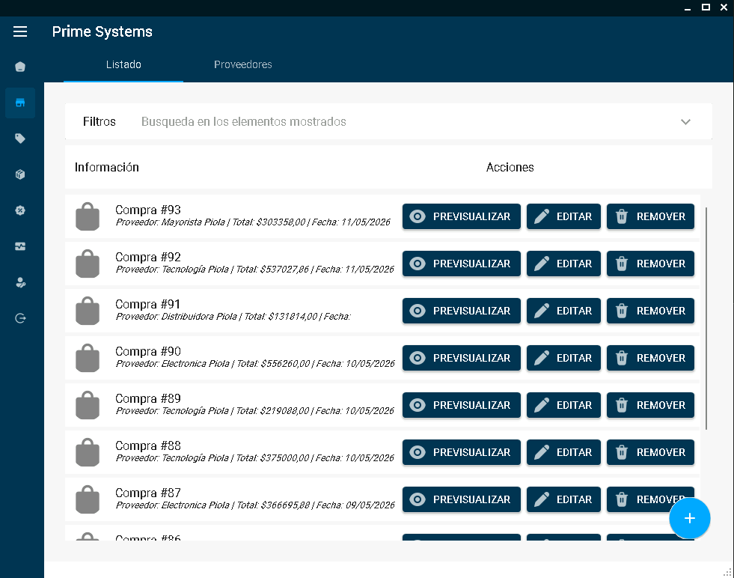Preview Compra #92
The image size is (734, 578).
(462, 264)
